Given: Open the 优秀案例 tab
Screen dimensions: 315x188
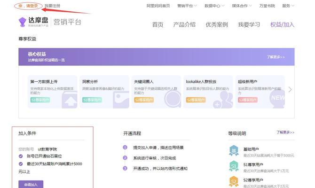Looking at the screenshot, I should pos(217,25).
